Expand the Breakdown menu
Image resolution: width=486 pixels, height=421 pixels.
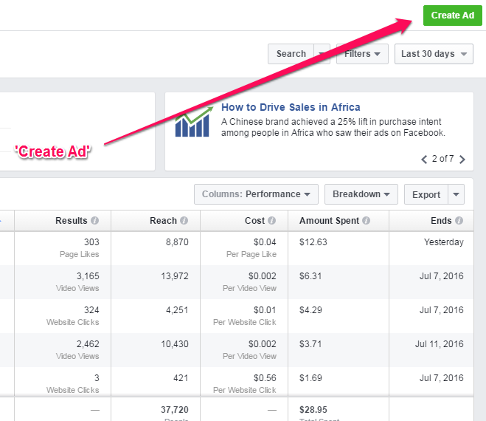[361, 194]
